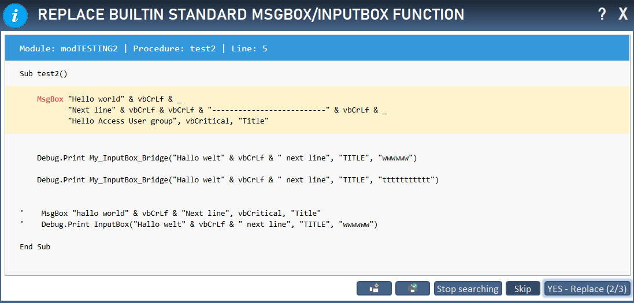Click the Procedure: test2 text in header

[x=174, y=48]
